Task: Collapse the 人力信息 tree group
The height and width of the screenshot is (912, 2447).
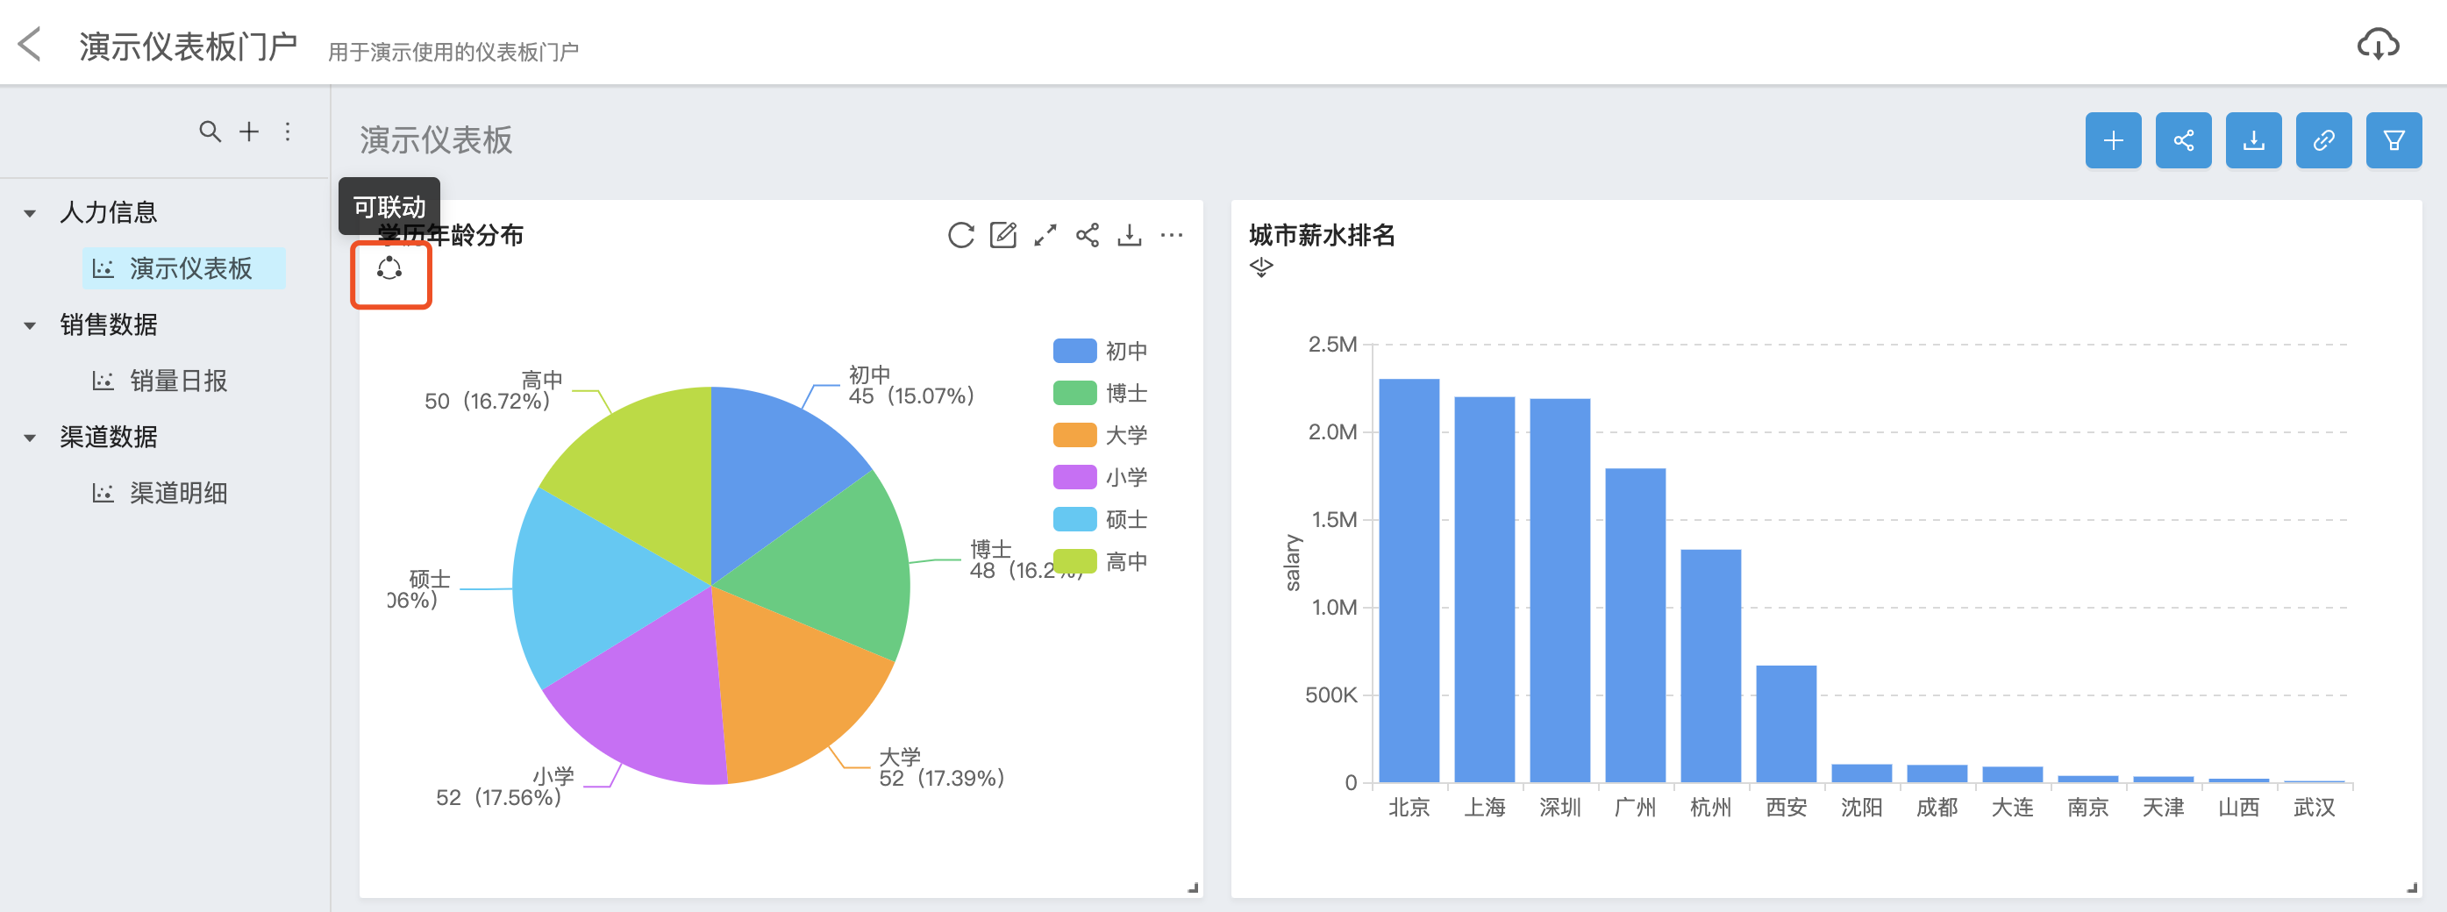Action: [31, 213]
